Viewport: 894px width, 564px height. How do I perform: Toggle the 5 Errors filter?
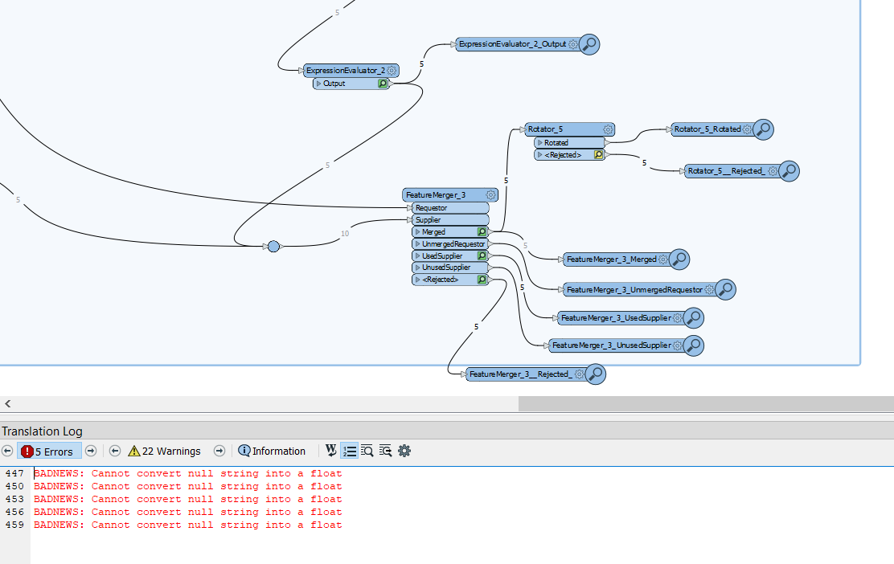49,452
